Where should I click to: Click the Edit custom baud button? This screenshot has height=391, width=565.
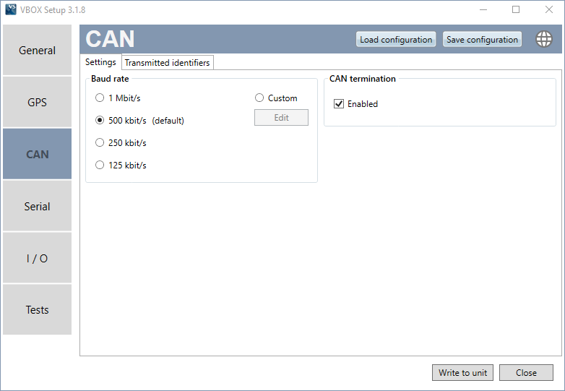282,118
